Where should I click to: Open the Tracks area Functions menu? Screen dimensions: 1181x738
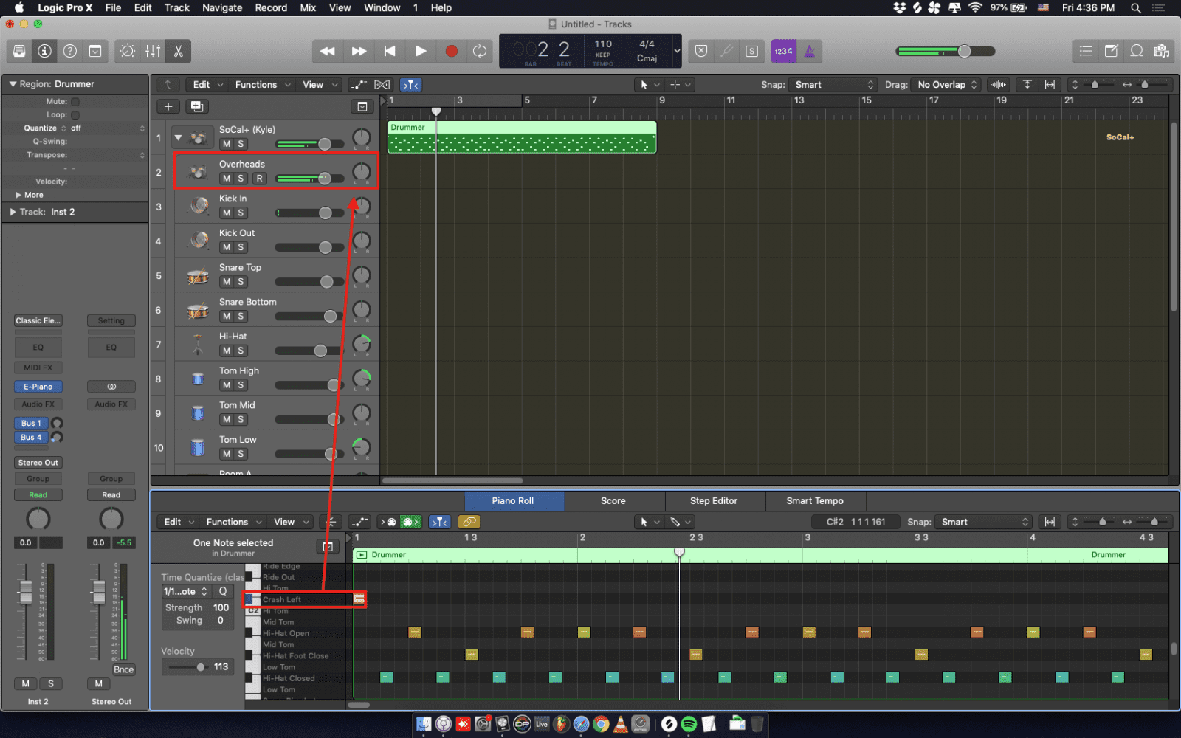click(262, 85)
